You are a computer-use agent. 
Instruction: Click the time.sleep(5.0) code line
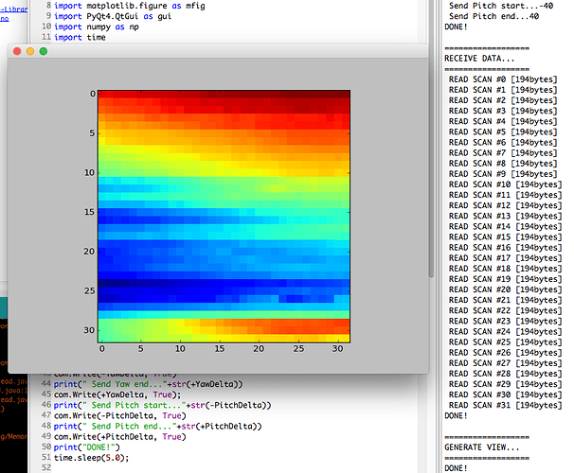[x=93, y=457]
